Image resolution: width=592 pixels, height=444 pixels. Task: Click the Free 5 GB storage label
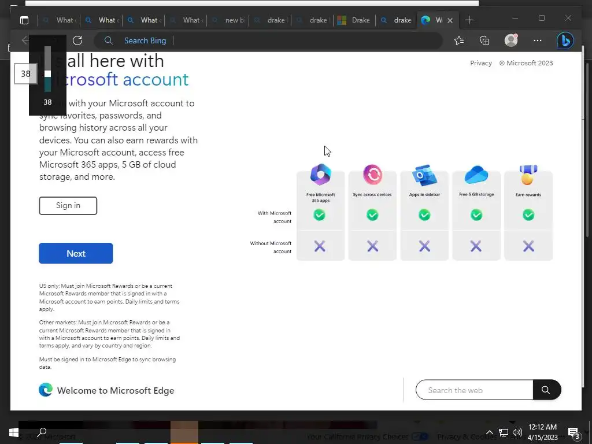pos(476,194)
